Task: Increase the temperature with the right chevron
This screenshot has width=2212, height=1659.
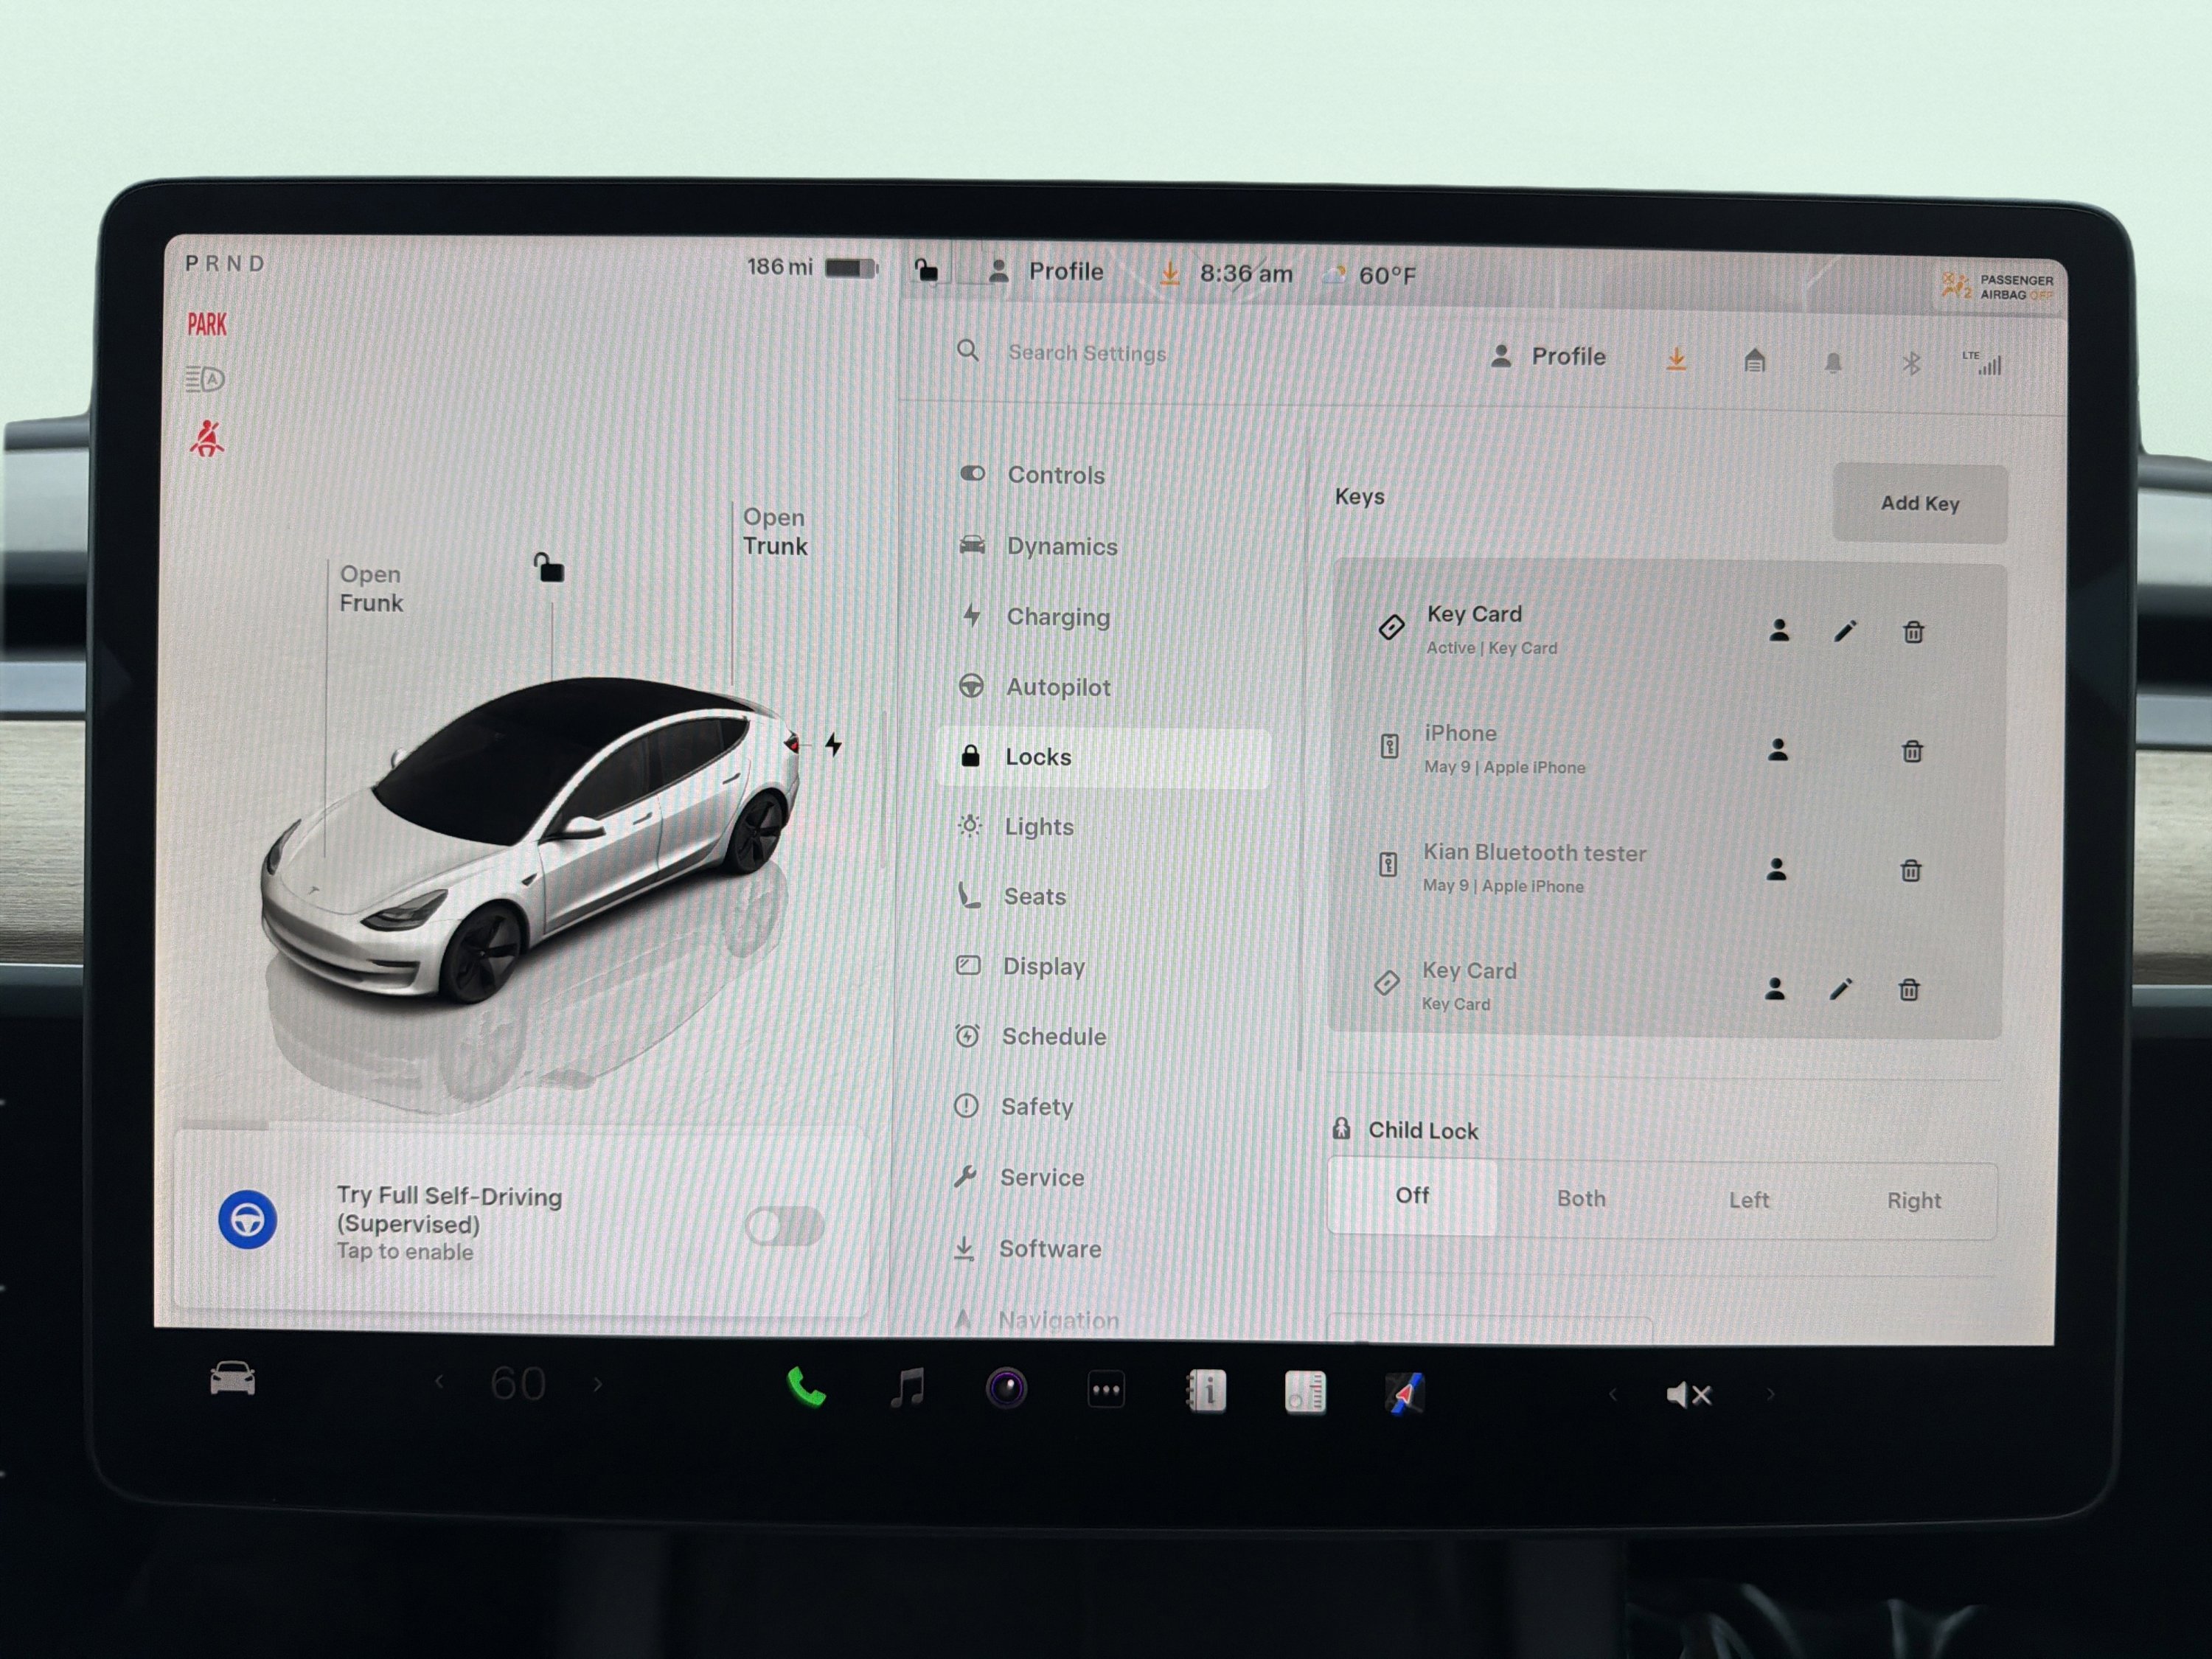Action: point(598,1384)
